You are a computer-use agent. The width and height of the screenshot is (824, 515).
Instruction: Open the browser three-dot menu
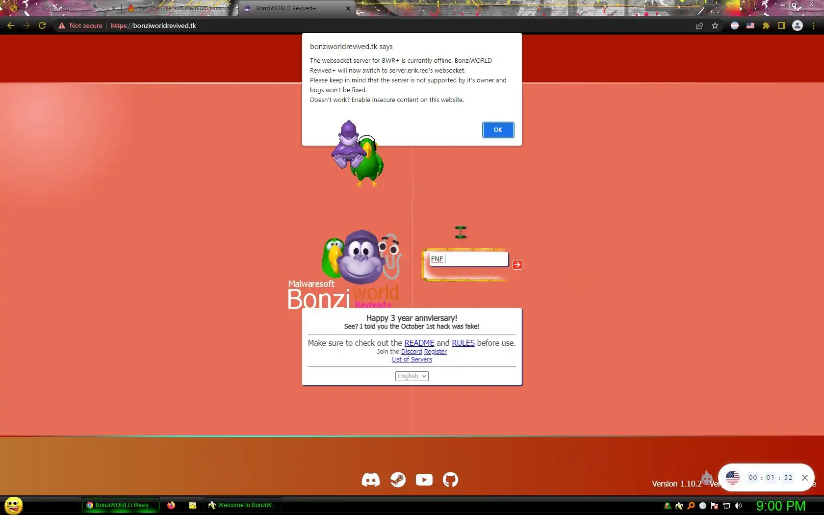click(x=813, y=26)
